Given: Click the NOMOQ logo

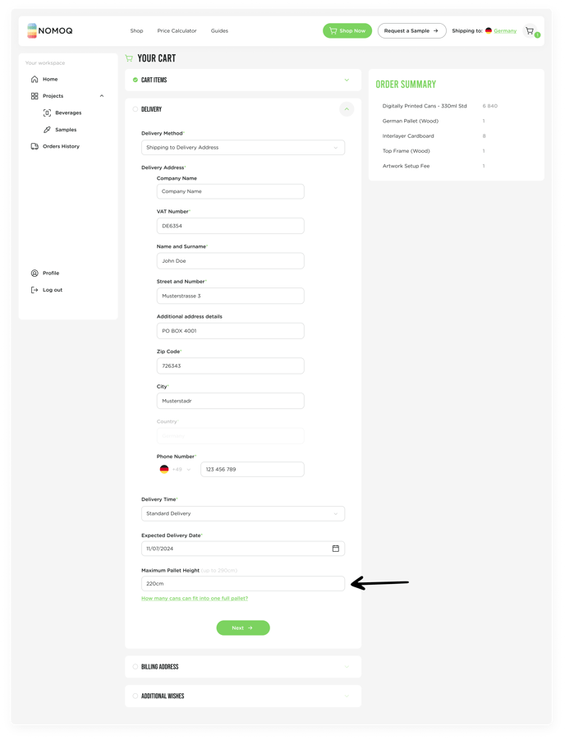Looking at the screenshot, I should point(50,31).
